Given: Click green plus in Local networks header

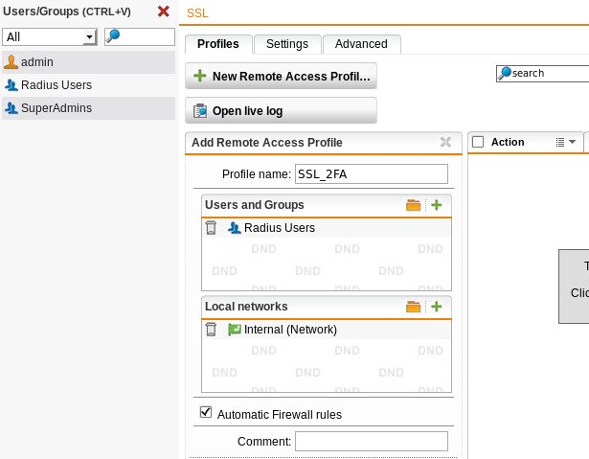Looking at the screenshot, I should 437,307.
